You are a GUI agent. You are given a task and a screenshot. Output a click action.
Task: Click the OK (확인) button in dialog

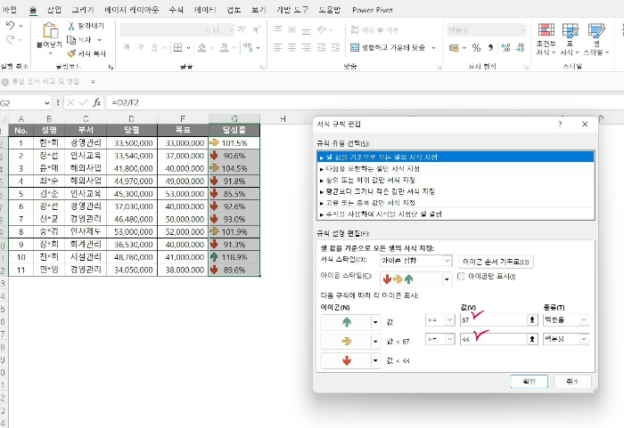pyautogui.click(x=530, y=382)
